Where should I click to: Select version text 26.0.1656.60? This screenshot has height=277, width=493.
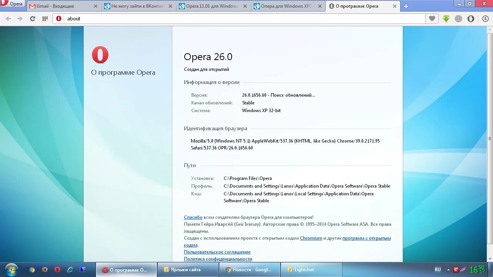(254, 95)
